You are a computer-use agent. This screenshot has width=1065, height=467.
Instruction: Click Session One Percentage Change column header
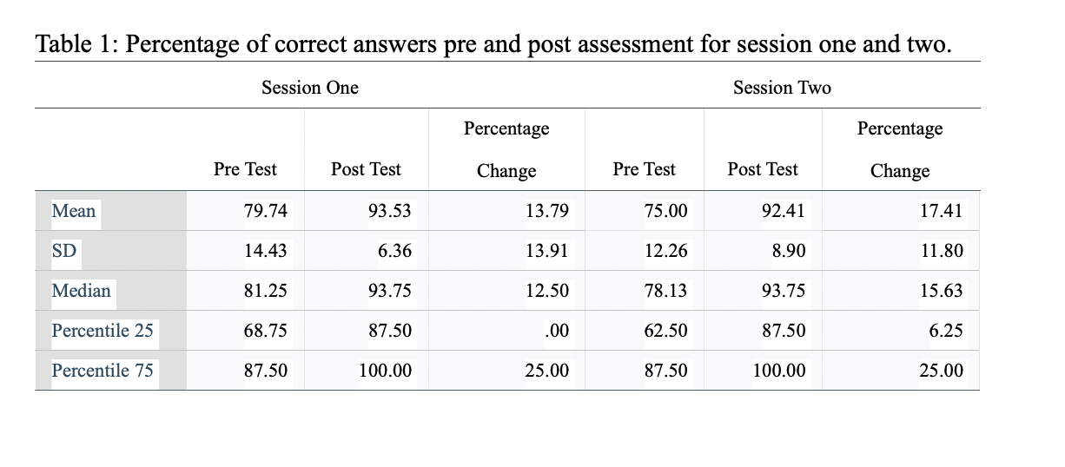click(x=506, y=149)
